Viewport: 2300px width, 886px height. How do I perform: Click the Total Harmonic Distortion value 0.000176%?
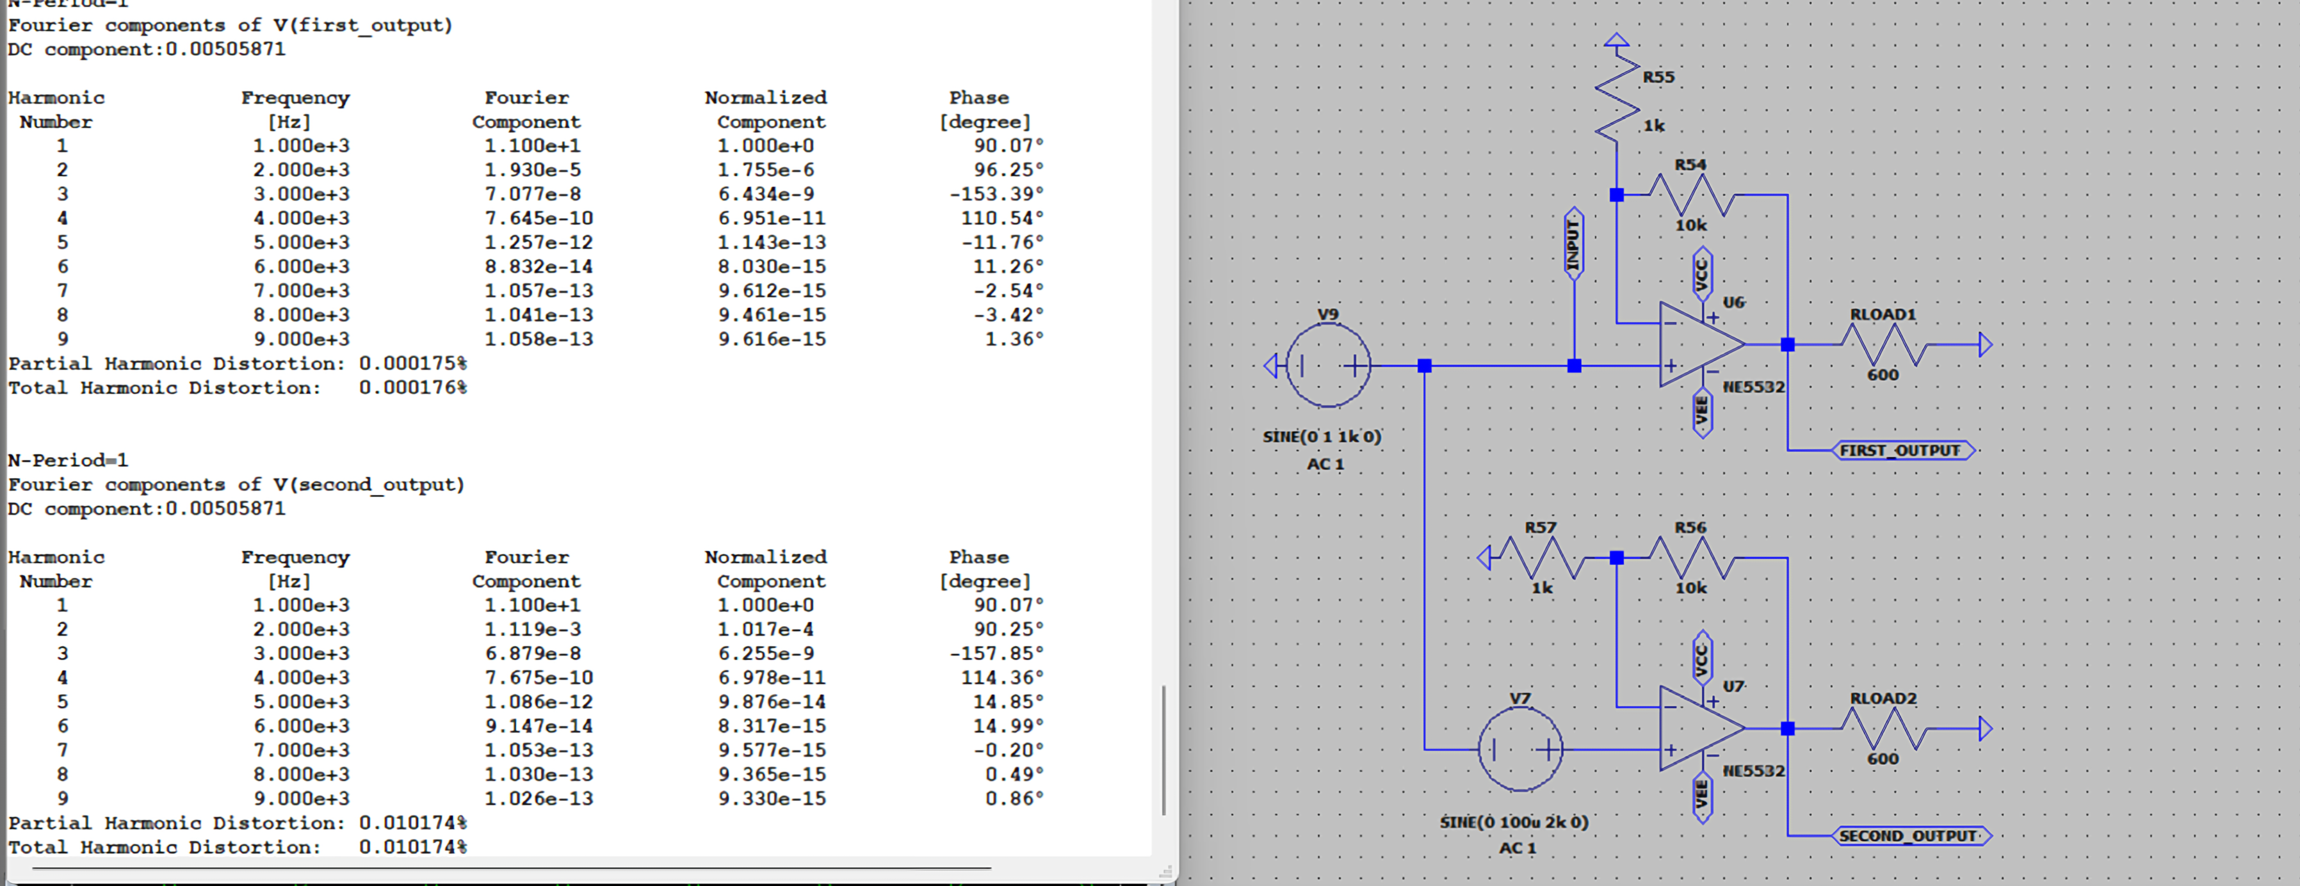(414, 388)
